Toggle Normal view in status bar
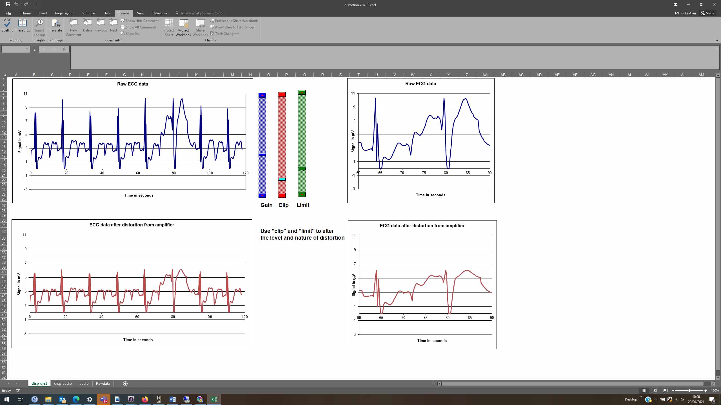721x405 pixels. [644, 391]
